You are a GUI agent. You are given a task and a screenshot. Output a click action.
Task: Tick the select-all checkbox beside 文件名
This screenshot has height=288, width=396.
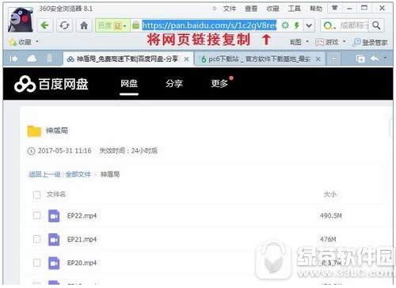(x=37, y=195)
